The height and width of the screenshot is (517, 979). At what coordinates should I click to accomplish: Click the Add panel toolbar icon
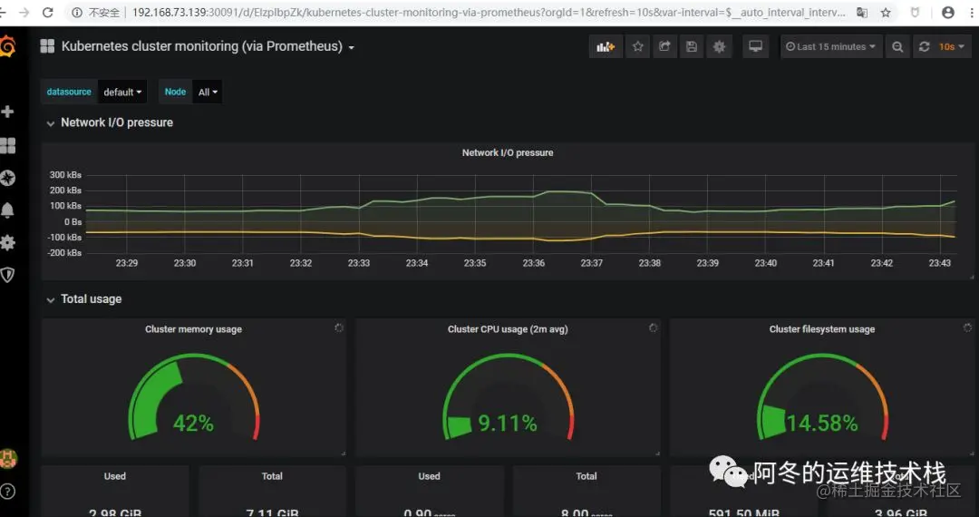[x=606, y=47]
